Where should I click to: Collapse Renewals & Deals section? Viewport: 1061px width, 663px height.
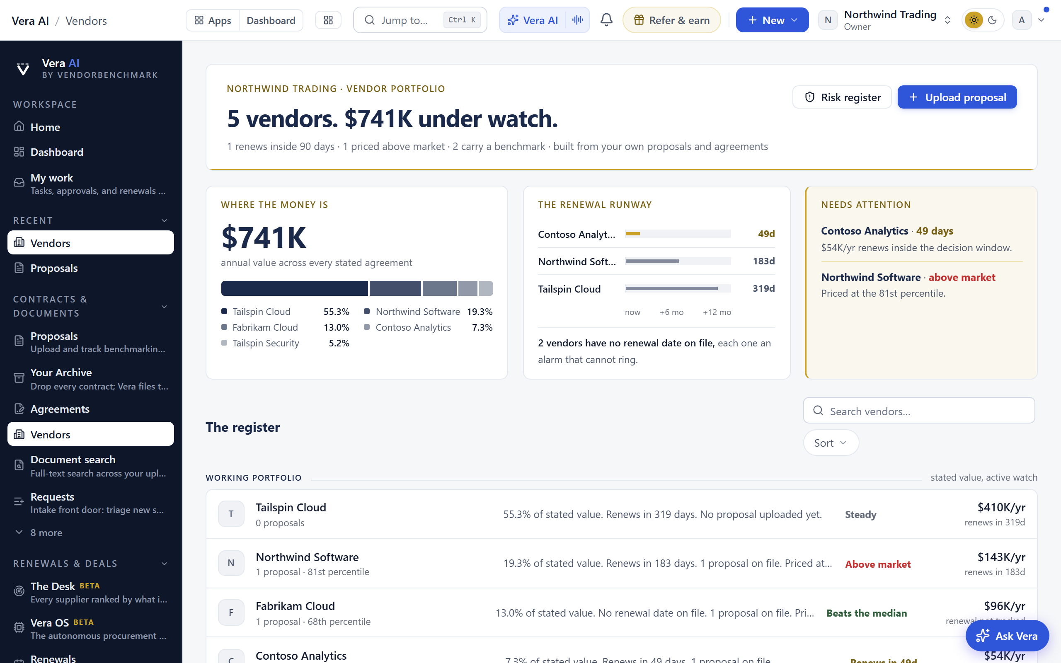[165, 564]
